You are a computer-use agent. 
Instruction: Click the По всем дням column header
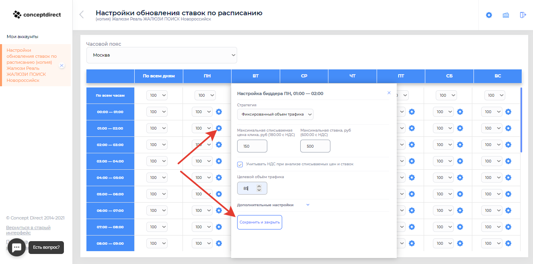[159, 76]
